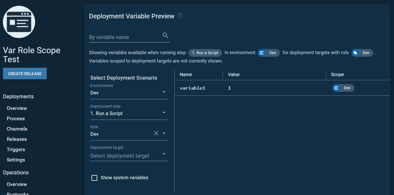Click the project logo icon above Var Role Scope Test

tap(19, 22)
